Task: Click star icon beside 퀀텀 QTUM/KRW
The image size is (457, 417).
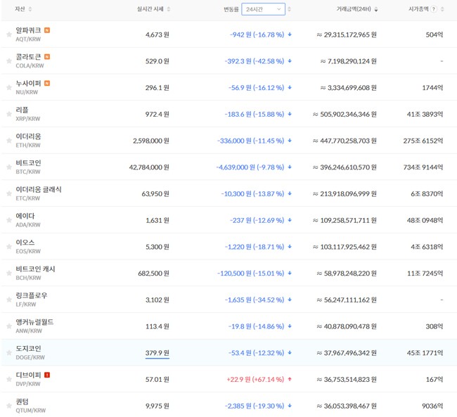Action: click(9, 406)
